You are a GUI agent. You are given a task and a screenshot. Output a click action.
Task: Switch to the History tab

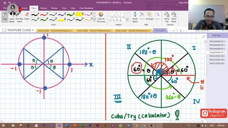43,8
